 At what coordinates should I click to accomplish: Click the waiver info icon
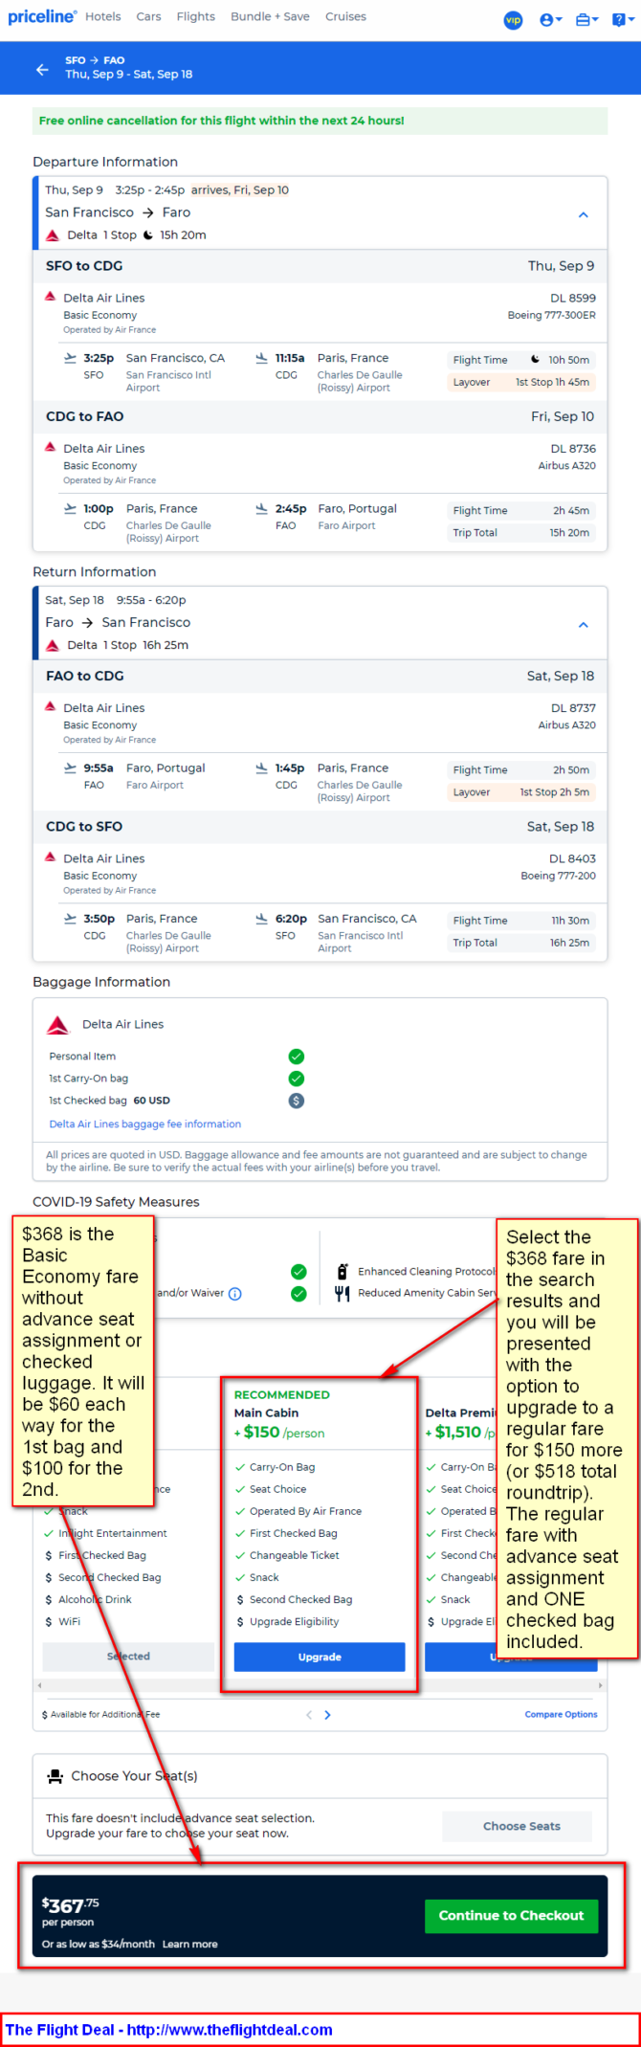click(235, 1293)
